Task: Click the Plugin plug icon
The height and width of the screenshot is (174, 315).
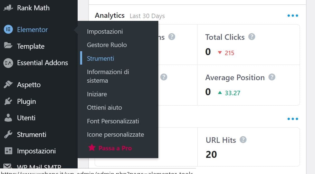Action: click(8, 101)
